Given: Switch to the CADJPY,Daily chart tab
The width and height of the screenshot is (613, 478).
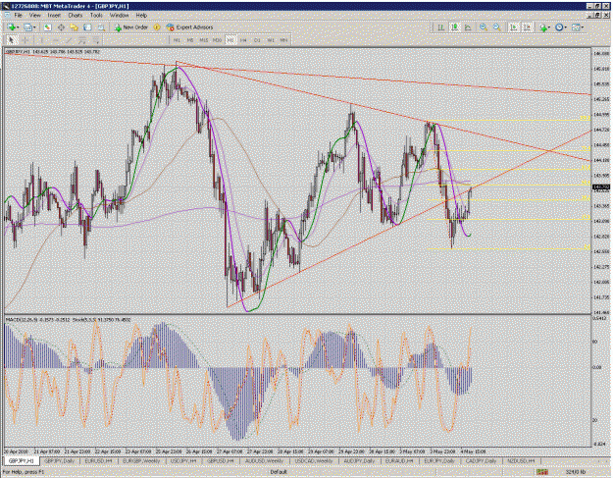Looking at the screenshot, I should (x=481, y=461).
